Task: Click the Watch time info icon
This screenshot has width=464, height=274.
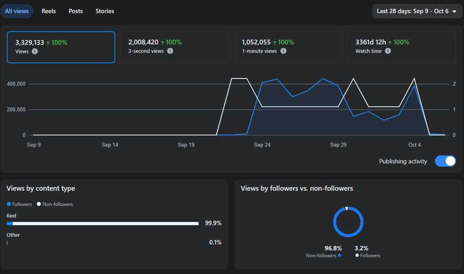Action: pos(388,51)
